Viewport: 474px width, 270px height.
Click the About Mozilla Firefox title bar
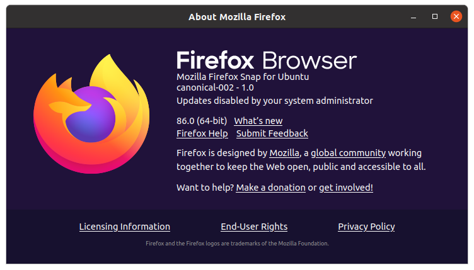click(236, 17)
